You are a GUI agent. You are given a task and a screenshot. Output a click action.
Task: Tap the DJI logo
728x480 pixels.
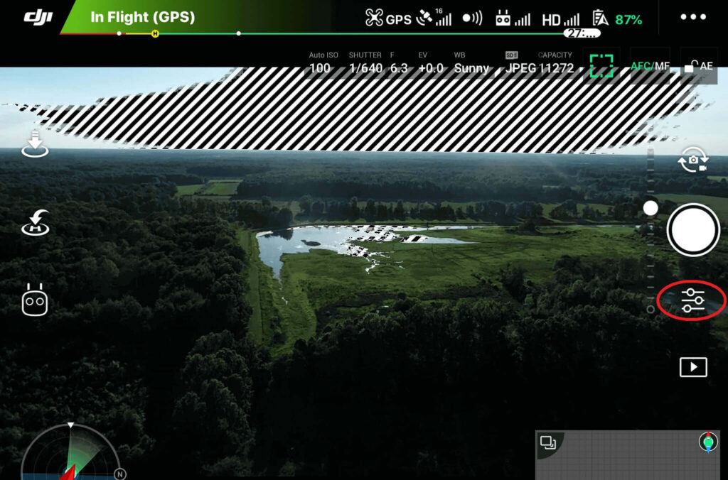click(38, 18)
